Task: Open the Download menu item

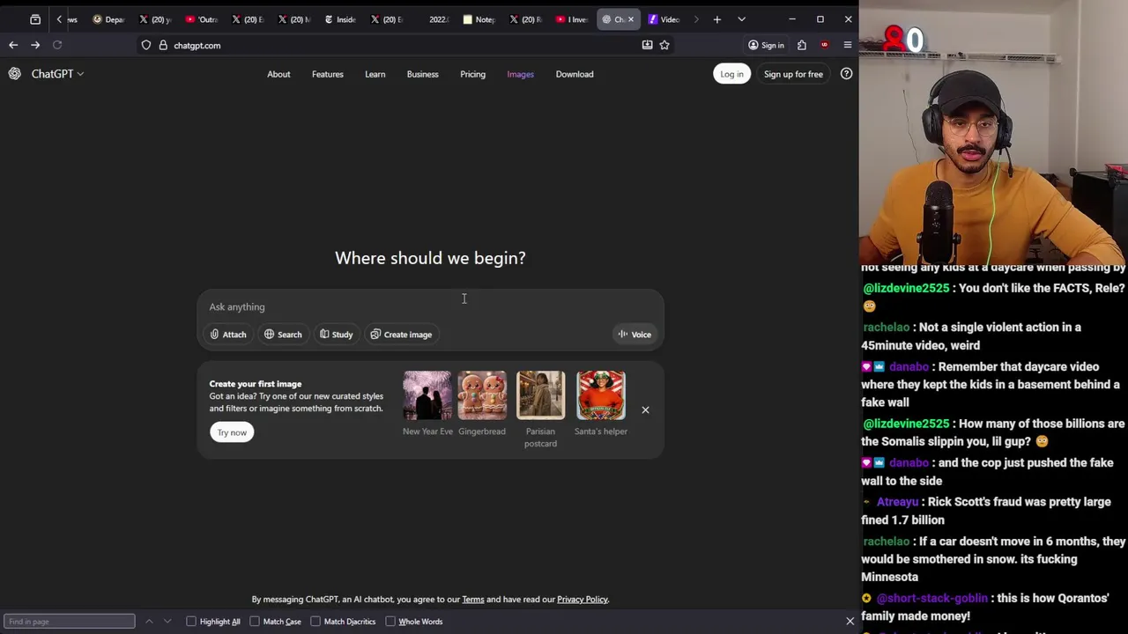Action: tap(575, 74)
